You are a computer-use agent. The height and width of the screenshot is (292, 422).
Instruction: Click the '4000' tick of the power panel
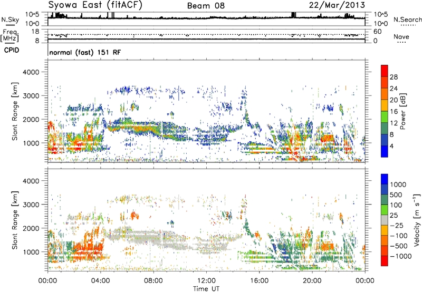(31, 72)
